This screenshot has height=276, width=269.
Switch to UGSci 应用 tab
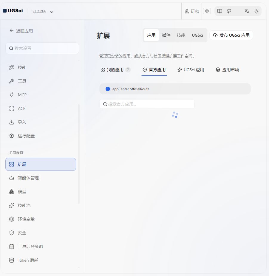pyautogui.click(x=191, y=70)
